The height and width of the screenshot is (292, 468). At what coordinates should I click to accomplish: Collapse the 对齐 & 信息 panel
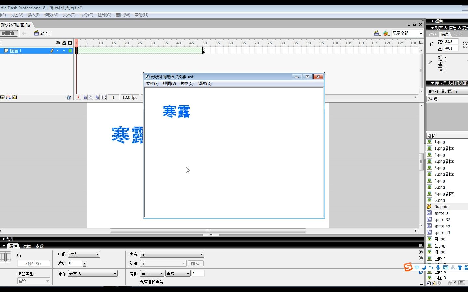click(432, 28)
